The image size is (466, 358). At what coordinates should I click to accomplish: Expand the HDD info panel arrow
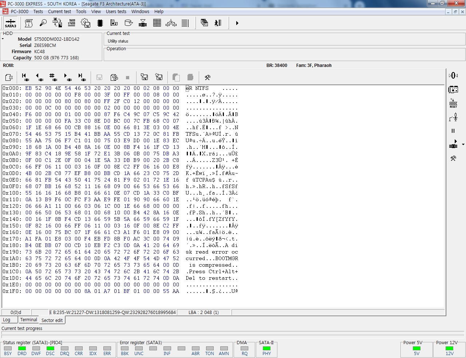(3, 39)
